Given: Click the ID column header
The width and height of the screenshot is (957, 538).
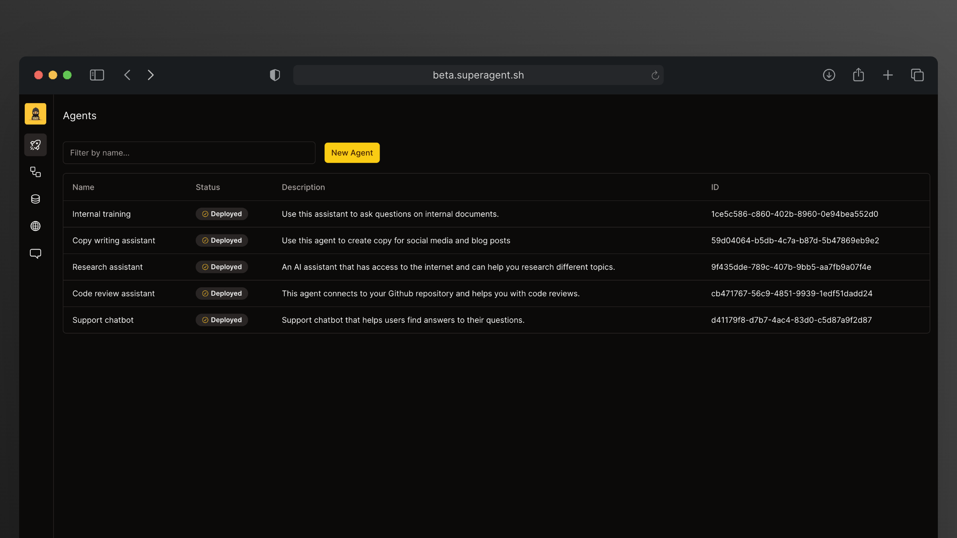Looking at the screenshot, I should (x=715, y=187).
